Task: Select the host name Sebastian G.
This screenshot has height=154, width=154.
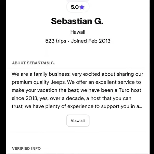Action: tap(77, 21)
